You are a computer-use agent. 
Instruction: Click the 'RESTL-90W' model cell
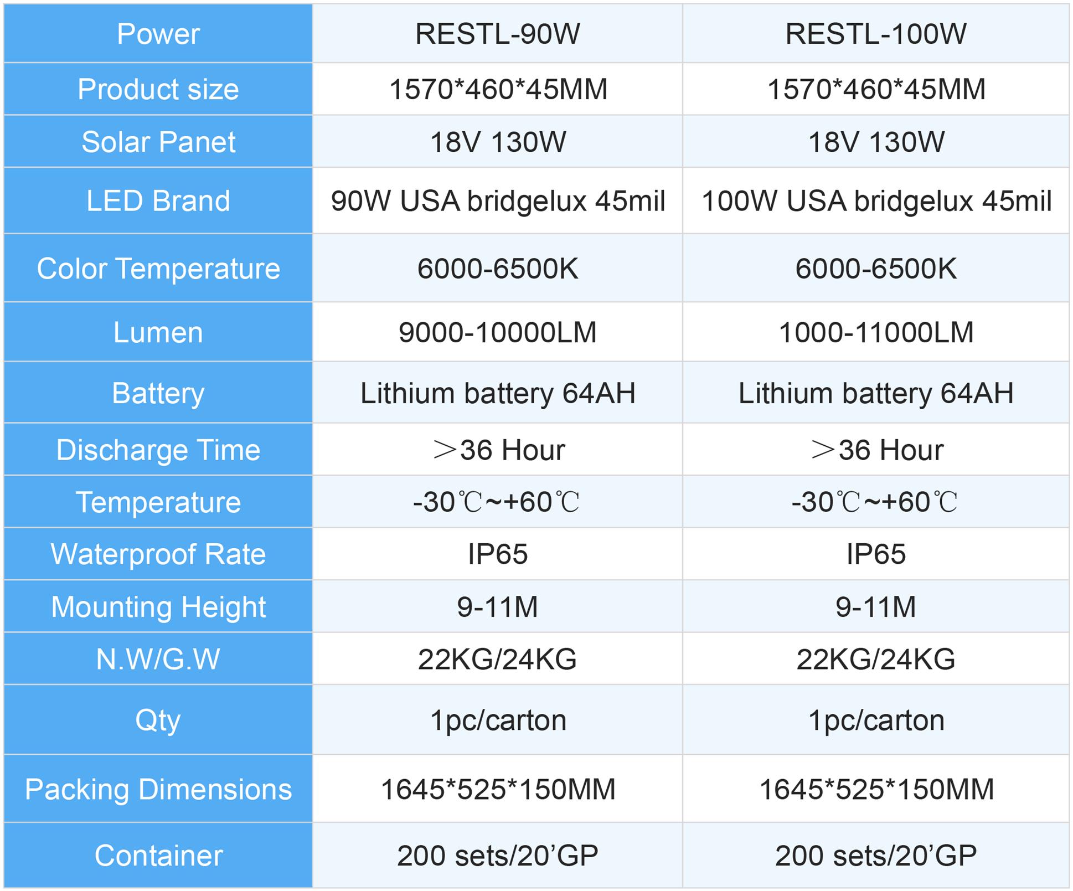click(x=497, y=33)
